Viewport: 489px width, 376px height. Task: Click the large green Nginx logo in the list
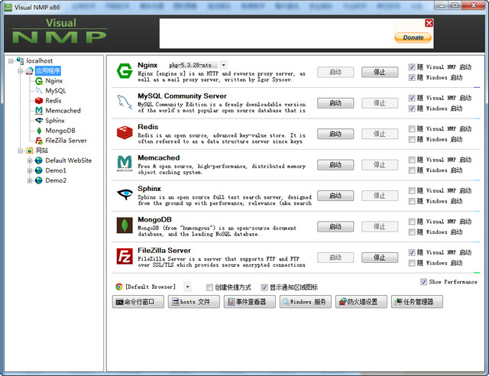(125, 71)
